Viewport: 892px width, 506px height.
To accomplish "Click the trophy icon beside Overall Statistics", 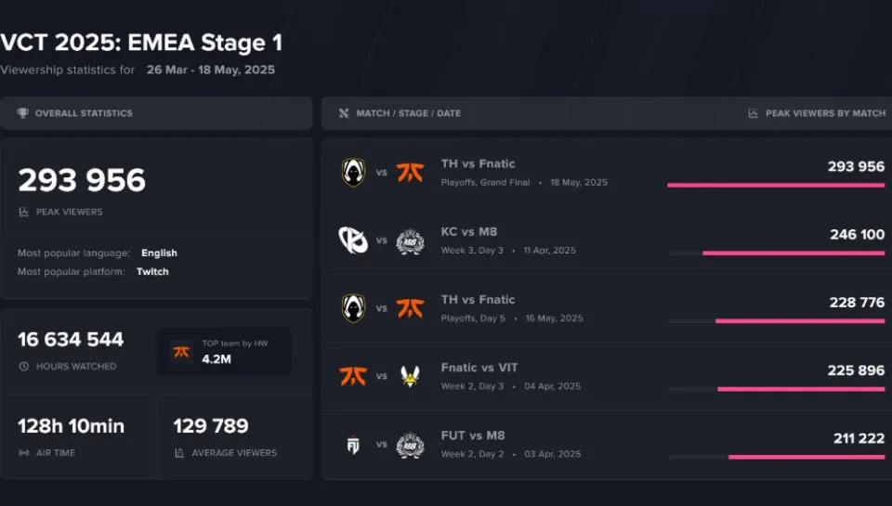I will [x=22, y=113].
